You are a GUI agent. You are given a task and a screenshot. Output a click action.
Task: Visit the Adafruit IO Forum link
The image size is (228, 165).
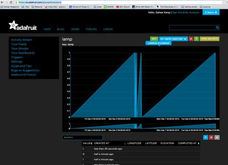24,75
